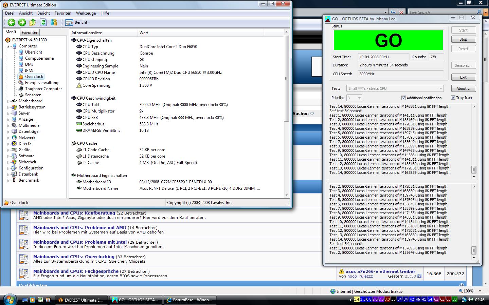Click the volume speaker icon in the system tray
The height and width of the screenshot is (305, 489).
point(471,300)
